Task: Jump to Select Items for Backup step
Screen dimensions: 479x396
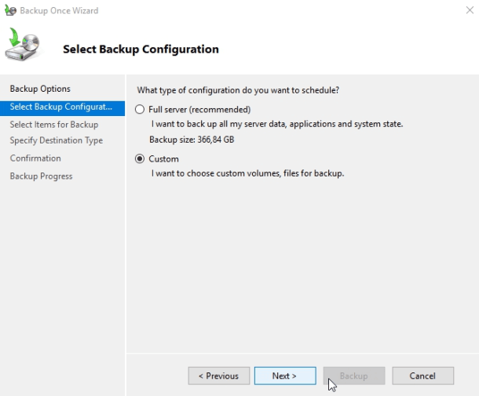Action: (54, 124)
